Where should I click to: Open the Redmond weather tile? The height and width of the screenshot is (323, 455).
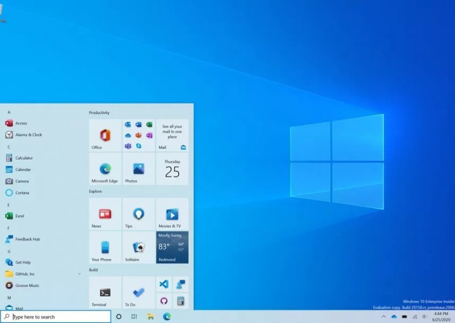tap(172, 247)
